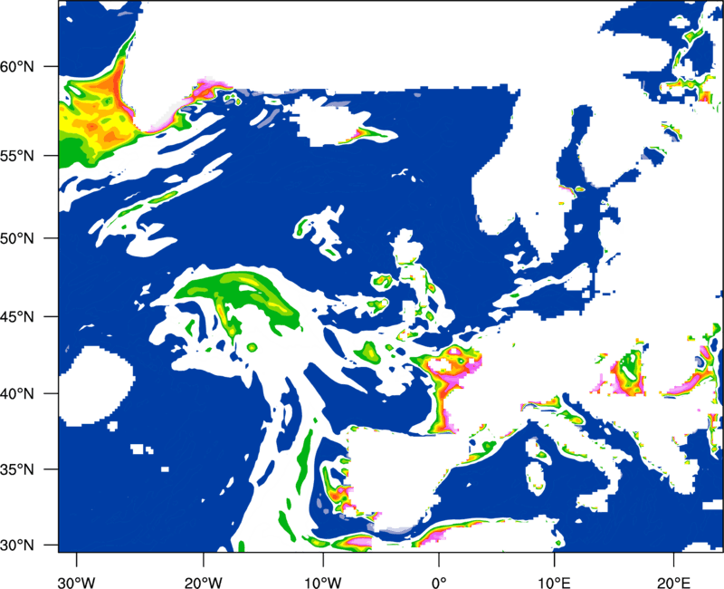
Task: Click the 45°N latitude label
Action: coord(17,317)
